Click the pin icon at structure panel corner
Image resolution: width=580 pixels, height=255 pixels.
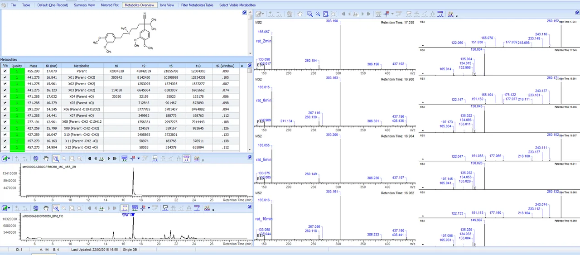tap(245, 12)
